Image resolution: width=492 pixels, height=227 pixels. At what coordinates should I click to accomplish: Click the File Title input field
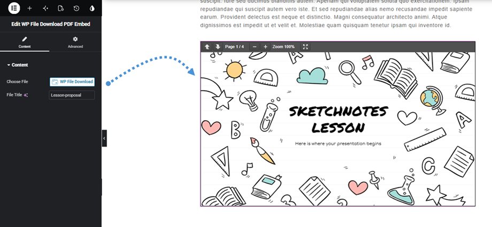point(72,95)
